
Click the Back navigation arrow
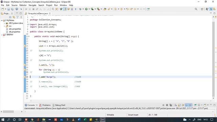135,9
